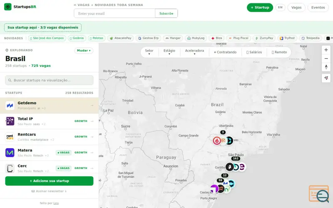Switch language with the EN button
The image size is (333, 208).
(x=280, y=7)
